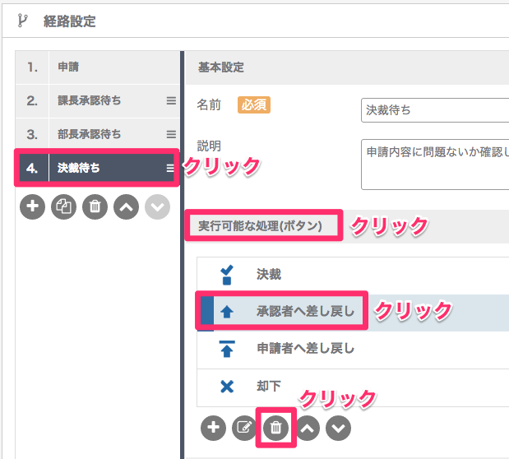Click the 経路設定 panel title
This screenshot has height=459, width=509.
click(x=69, y=21)
